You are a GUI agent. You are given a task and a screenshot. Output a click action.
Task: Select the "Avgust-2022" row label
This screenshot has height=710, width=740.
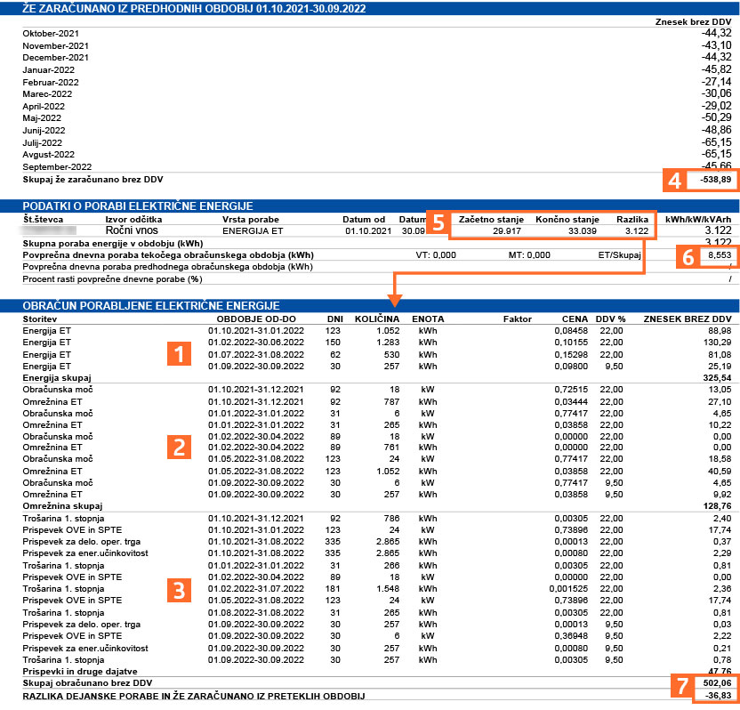pos(48,155)
